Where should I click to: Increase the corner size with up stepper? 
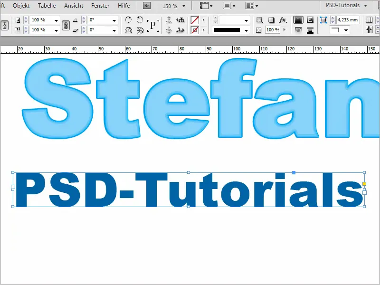(x=333, y=18)
